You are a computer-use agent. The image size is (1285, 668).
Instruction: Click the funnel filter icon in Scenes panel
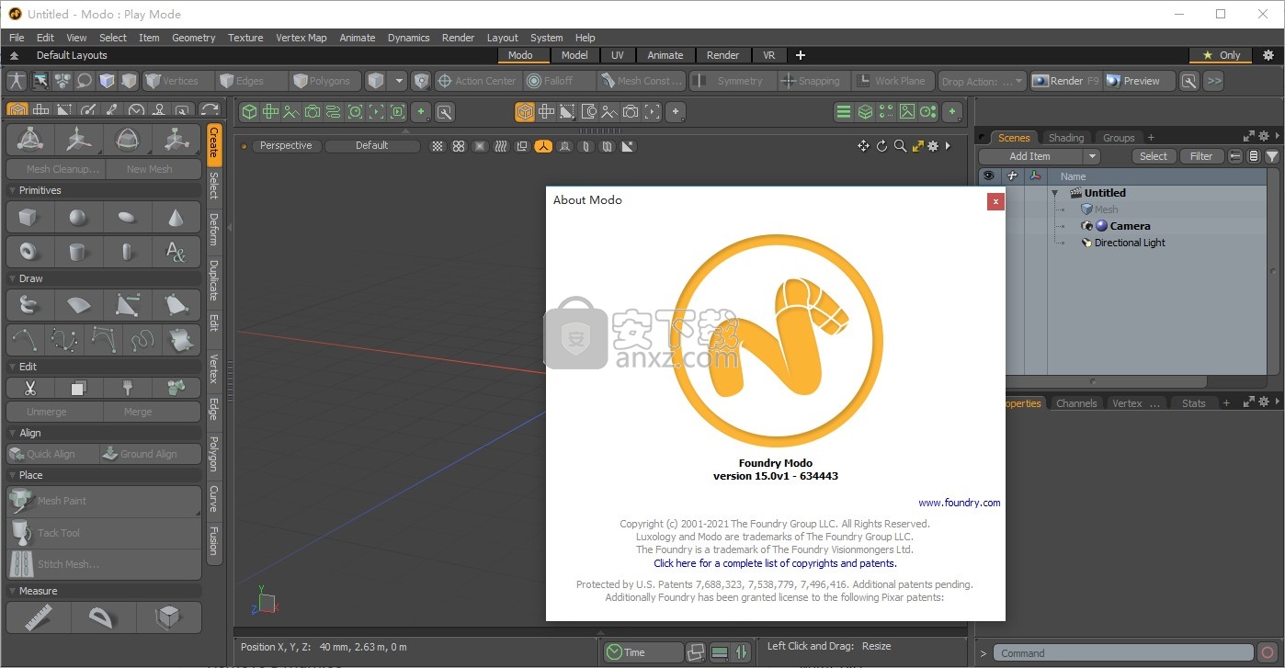coord(1272,156)
